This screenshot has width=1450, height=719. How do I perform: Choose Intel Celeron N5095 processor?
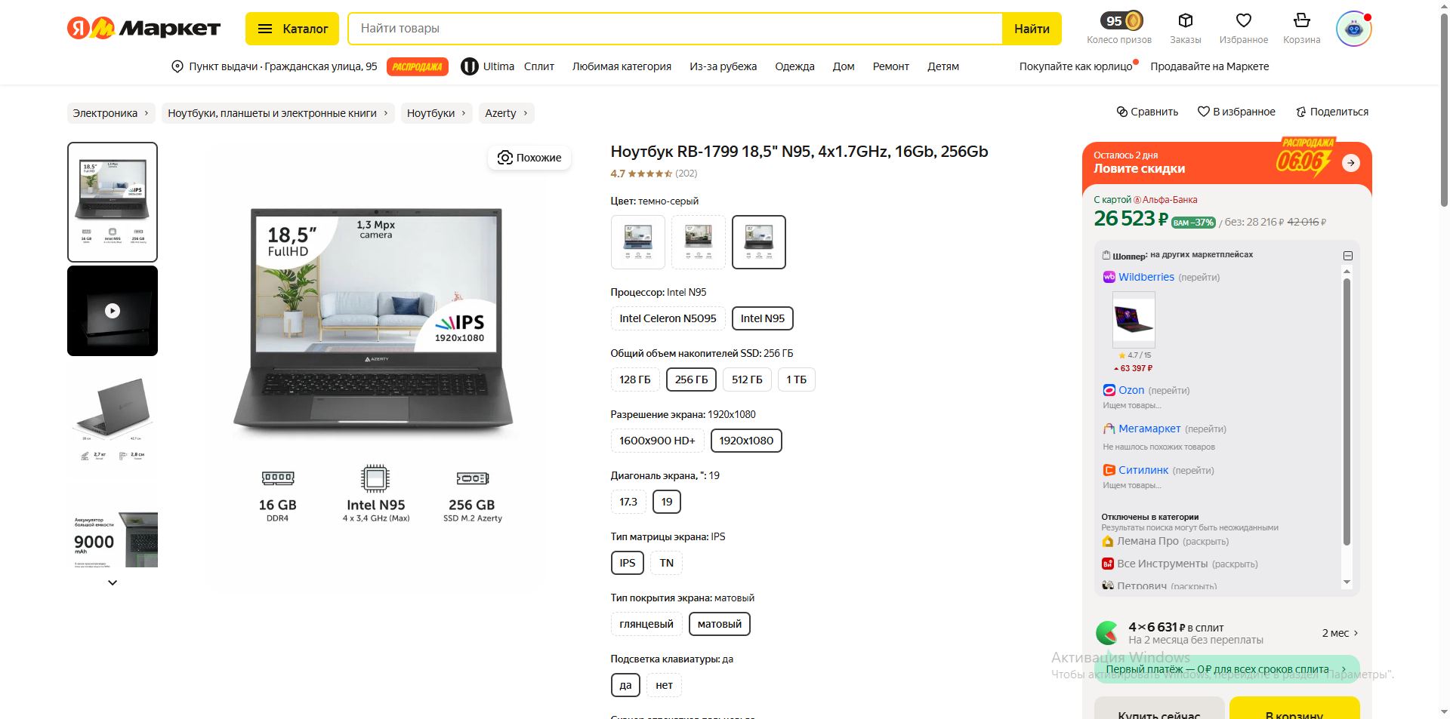pos(668,318)
